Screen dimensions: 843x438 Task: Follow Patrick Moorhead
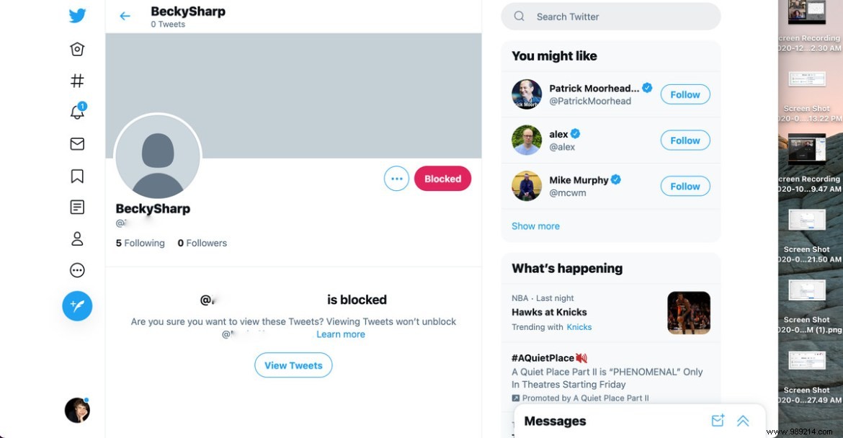684,94
